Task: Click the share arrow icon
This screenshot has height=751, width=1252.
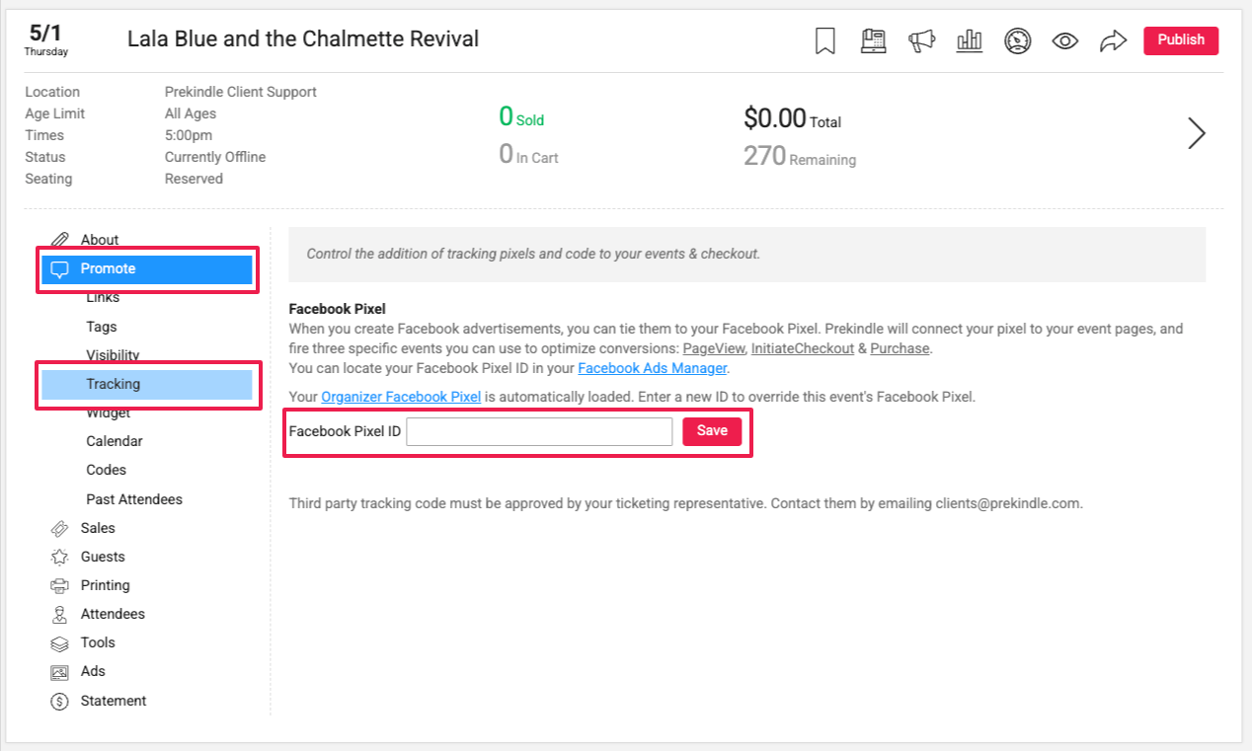Action: (x=1113, y=40)
